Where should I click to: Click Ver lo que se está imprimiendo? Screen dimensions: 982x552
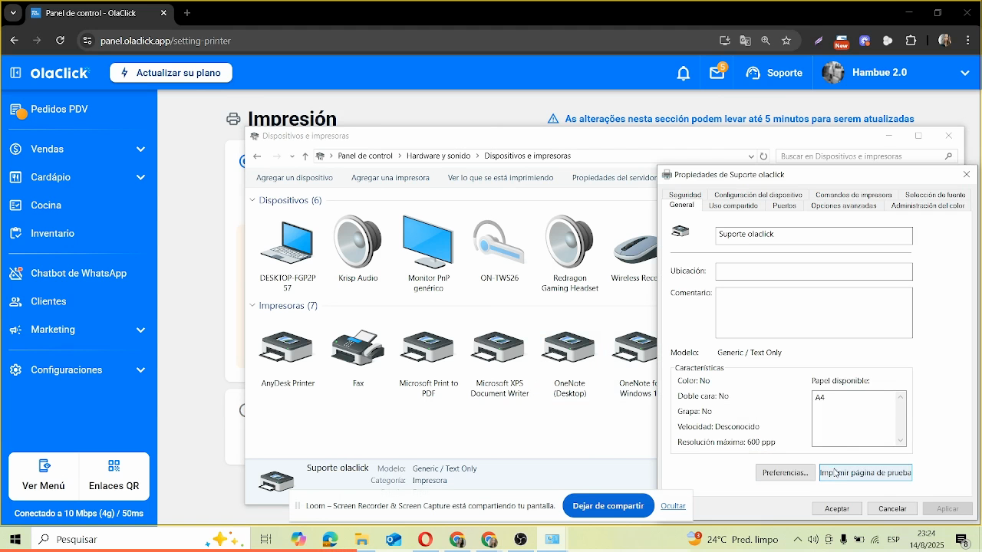(x=500, y=178)
